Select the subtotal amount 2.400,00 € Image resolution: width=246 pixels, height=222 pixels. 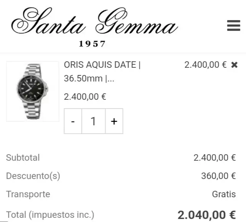coord(214,158)
